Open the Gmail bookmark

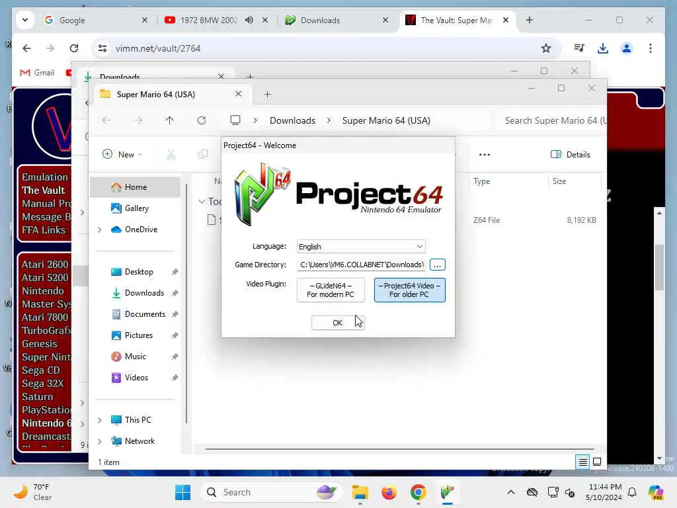click(38, 73)
